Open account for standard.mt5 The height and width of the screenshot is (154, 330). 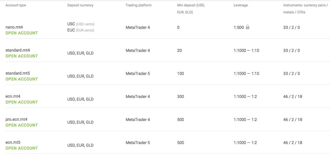coord(22,79)
